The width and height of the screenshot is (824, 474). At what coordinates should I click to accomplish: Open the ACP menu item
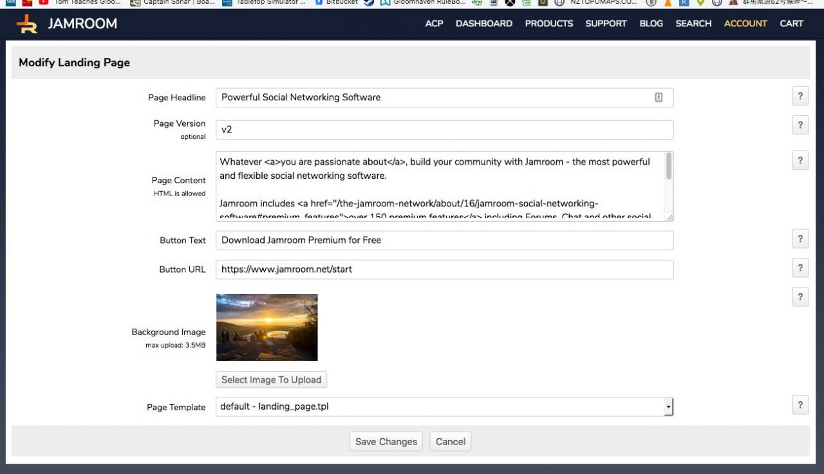coord(434,24)
